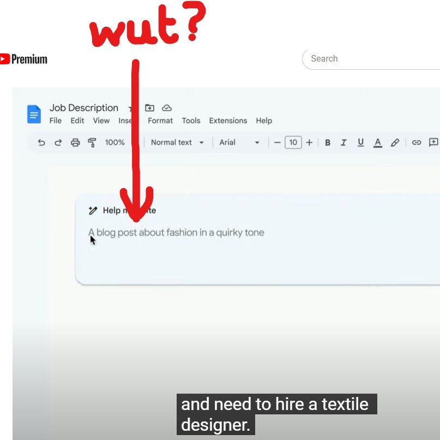This screenshot has height=440, width=440.
Task: Click the Help me write wand icon
Action: click(x=93, y=210)
